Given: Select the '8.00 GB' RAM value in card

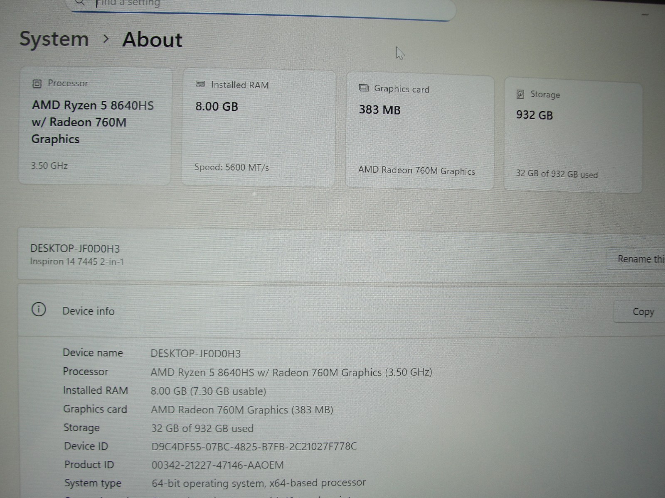Looking at the screenshot, I should [x=217, y=107].
